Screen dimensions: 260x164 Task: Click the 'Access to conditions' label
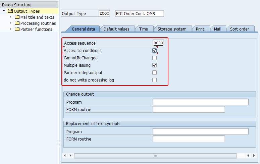pyautogui.click(x=83, y=51)
